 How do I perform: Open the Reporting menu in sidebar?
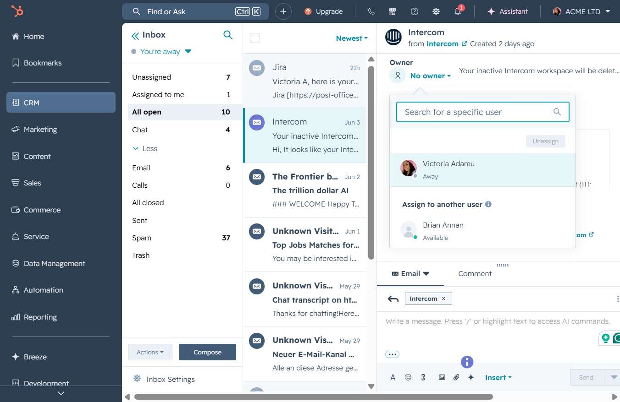click(61, 317)
